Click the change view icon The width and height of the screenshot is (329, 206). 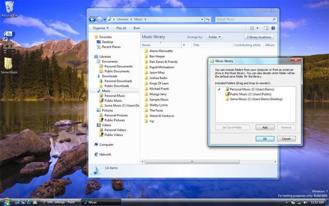coord(252,28)
